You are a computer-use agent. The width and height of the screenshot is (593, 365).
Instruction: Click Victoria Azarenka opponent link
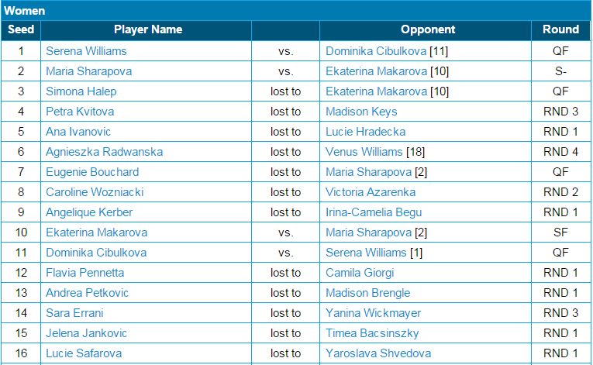pos(371,192)
